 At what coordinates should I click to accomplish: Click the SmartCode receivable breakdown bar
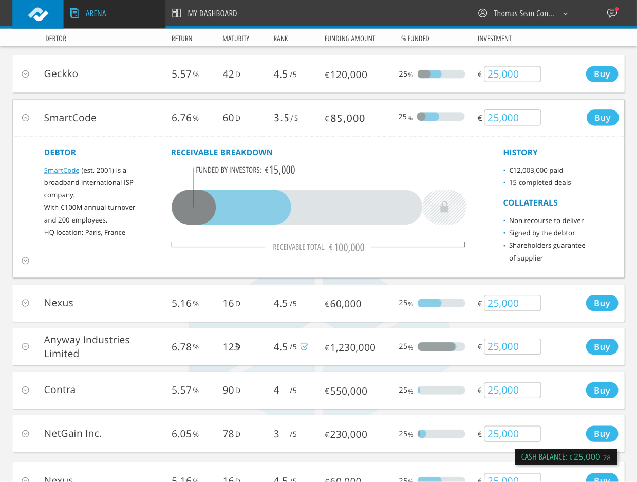(296, 207)
